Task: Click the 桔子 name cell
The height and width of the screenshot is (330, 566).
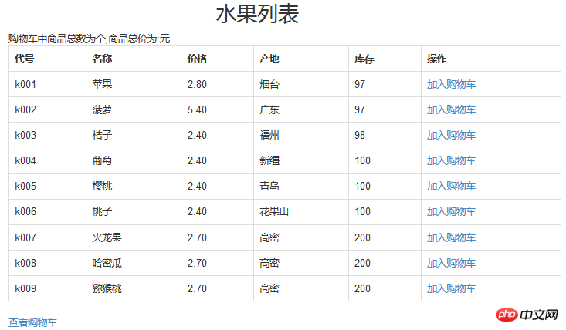Action: pyautogui.click(x=102, y=135)
